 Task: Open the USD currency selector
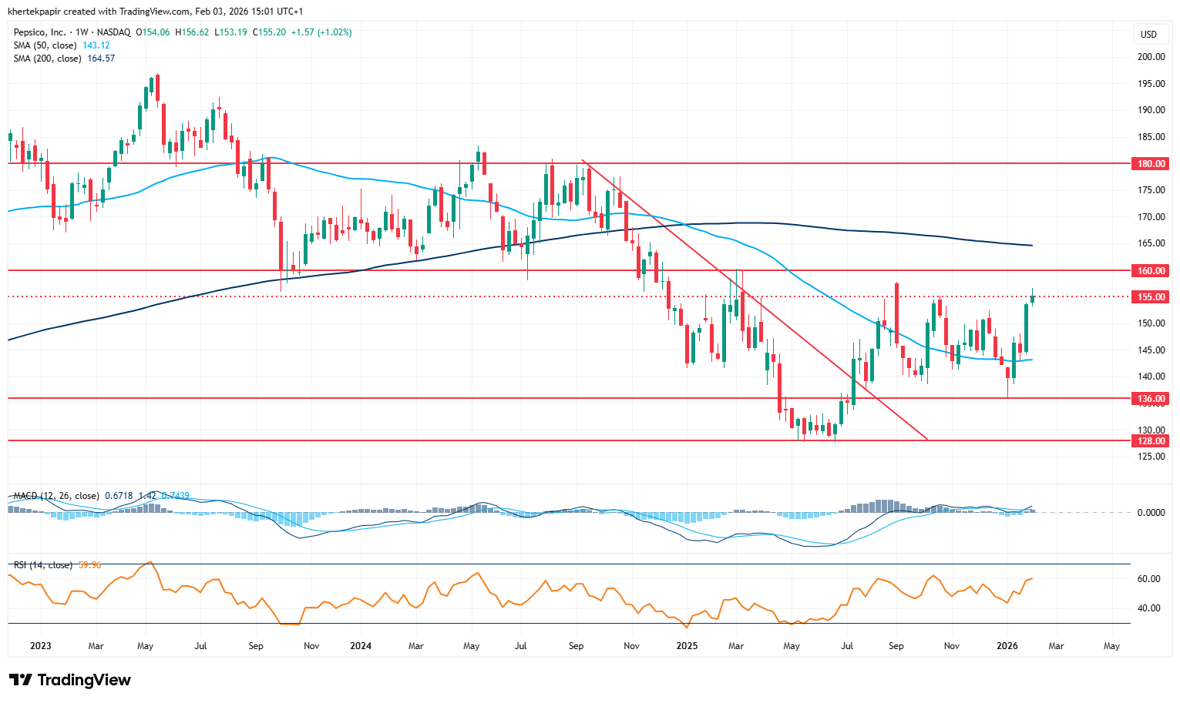click(x=1148, y=35)
